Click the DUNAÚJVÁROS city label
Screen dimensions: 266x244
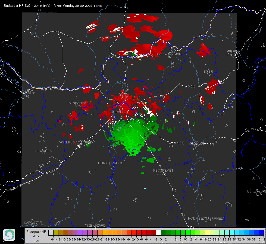[111, 163]
